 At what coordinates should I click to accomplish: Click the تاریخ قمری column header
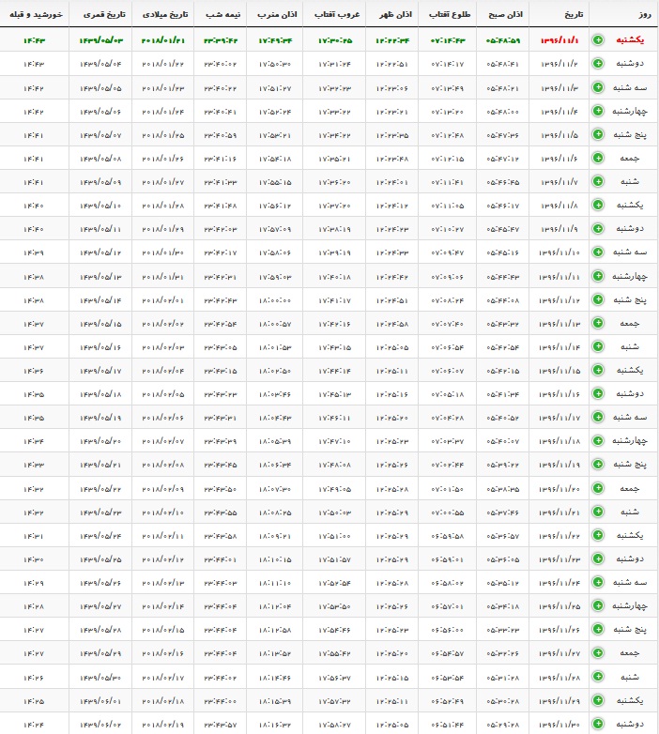click(104, 14)
